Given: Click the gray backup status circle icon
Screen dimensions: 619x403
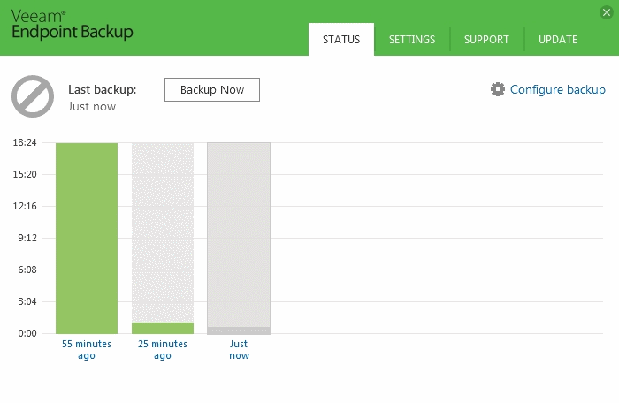Looking at the screenshot, I should tap(33, 96).
